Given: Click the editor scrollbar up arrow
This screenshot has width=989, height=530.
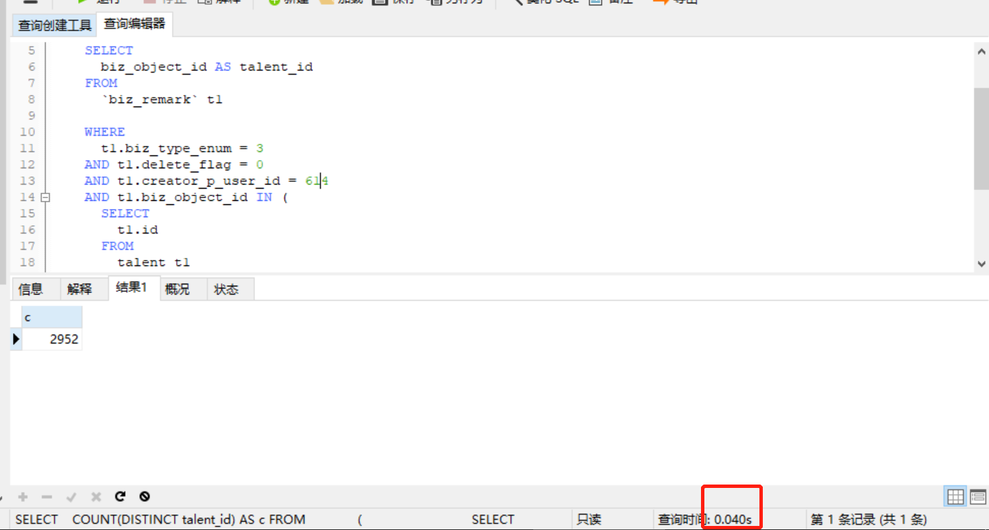Looking at the screenshot, I should (982, 51).
